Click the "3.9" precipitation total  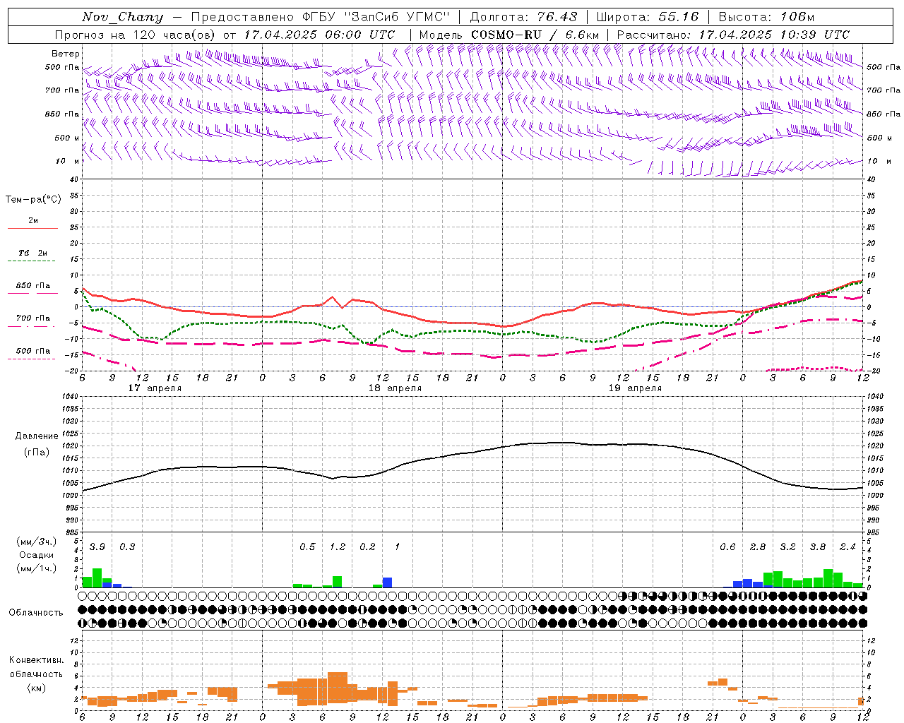pyautogui.click(x=97, y=547)
